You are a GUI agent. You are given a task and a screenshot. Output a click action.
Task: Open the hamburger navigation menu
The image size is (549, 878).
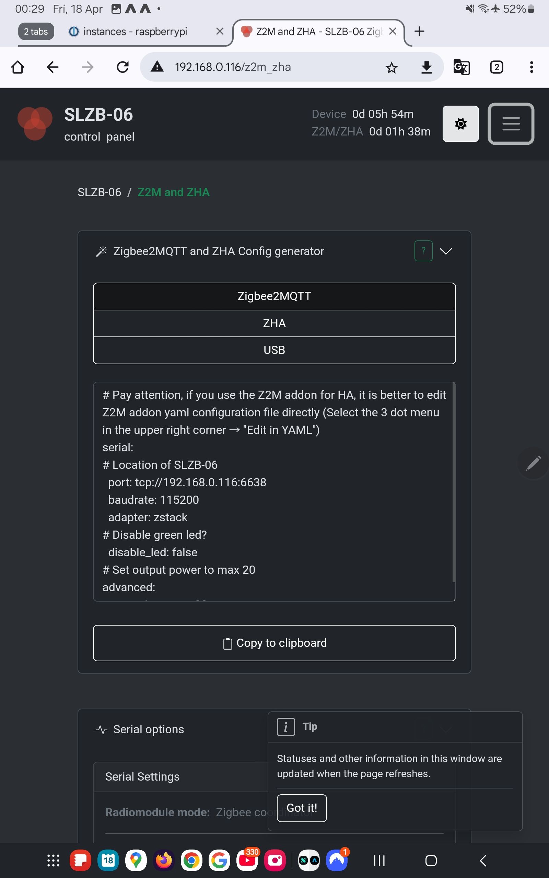[511, 124]
